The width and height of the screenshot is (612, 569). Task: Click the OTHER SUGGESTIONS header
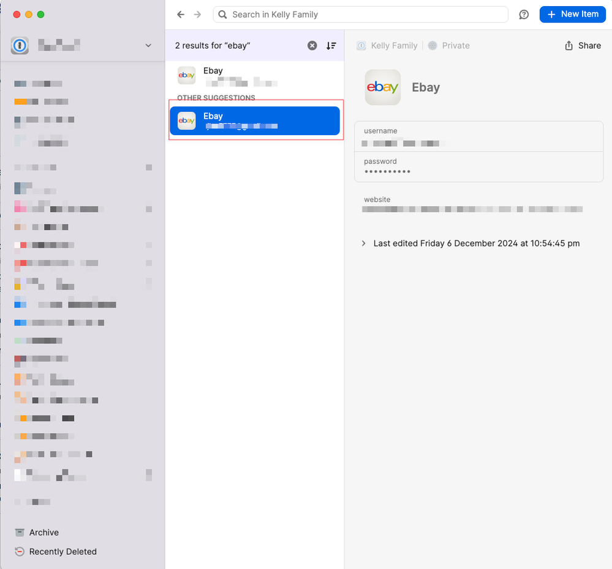[216, 97]
